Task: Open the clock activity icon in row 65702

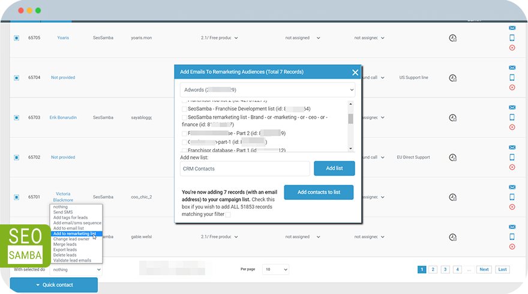Action: (x=452, y=158)
